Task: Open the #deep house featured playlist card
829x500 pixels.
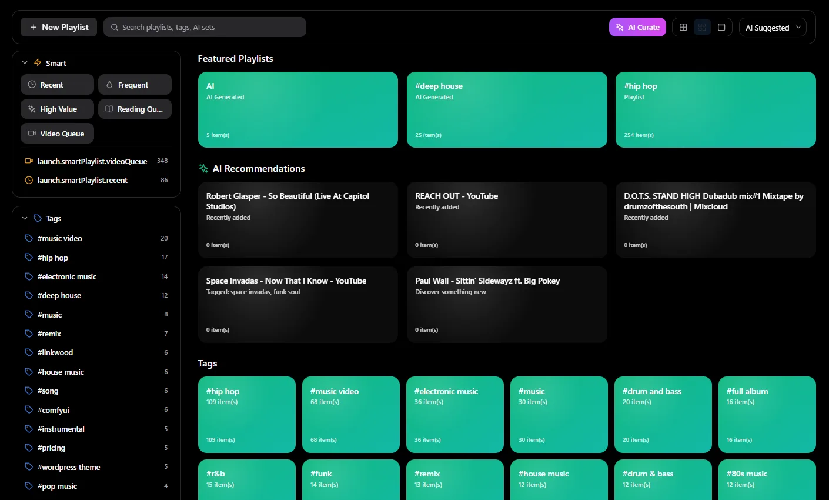Action: coord(507,109)
